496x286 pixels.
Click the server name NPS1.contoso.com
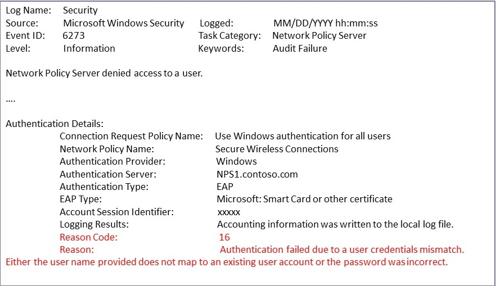click(x=257, y=174)
